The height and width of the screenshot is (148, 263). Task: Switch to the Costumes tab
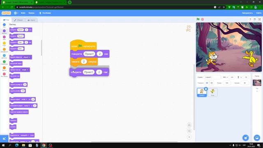18,20
